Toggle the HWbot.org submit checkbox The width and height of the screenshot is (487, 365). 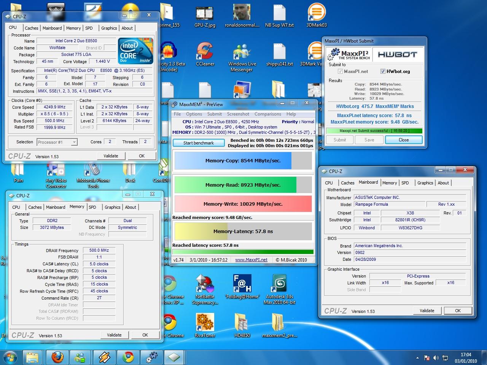tap(383, 71)
